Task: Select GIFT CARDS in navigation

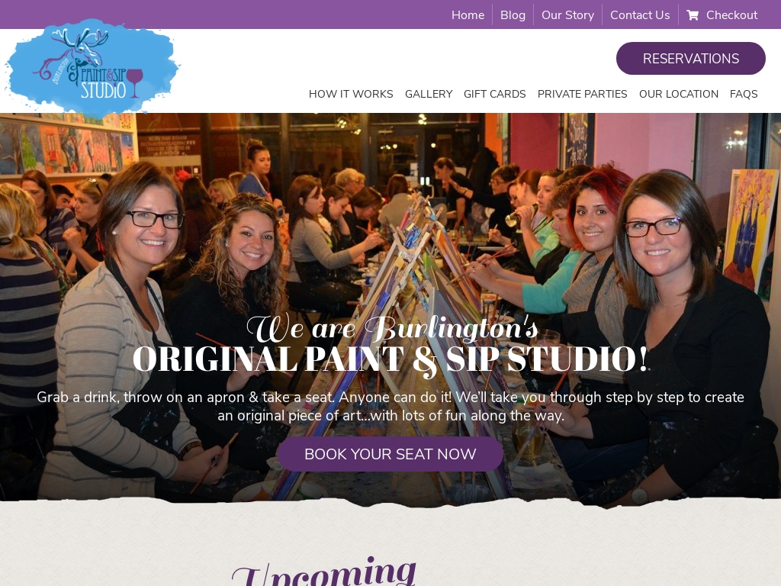Action: point(494,94)
